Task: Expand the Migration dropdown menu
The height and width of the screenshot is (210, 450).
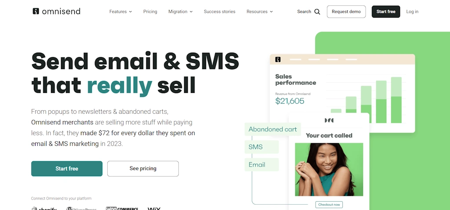Action: (180, 11)
